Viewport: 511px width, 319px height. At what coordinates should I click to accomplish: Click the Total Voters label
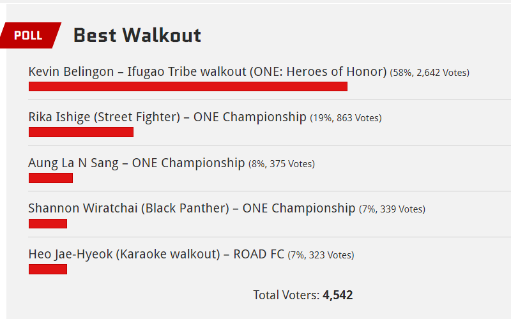[286, 295]
